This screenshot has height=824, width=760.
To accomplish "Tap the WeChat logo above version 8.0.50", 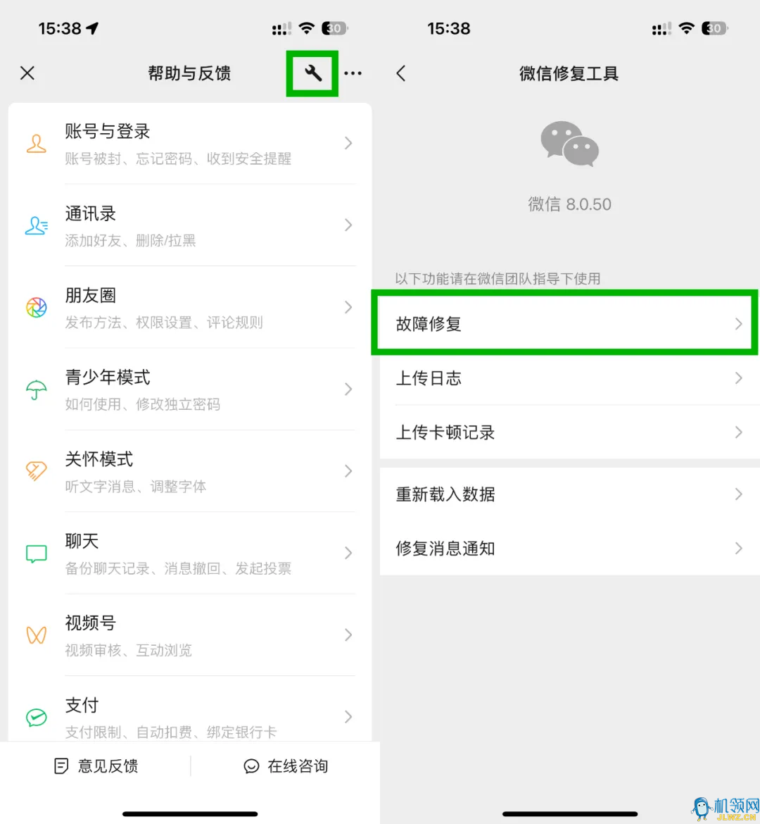I will (x=570, y=144).
